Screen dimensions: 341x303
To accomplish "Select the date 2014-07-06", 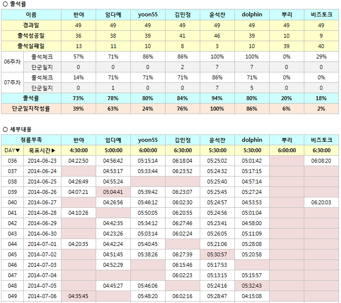I will pyautogui.click(x=42, y=296).
